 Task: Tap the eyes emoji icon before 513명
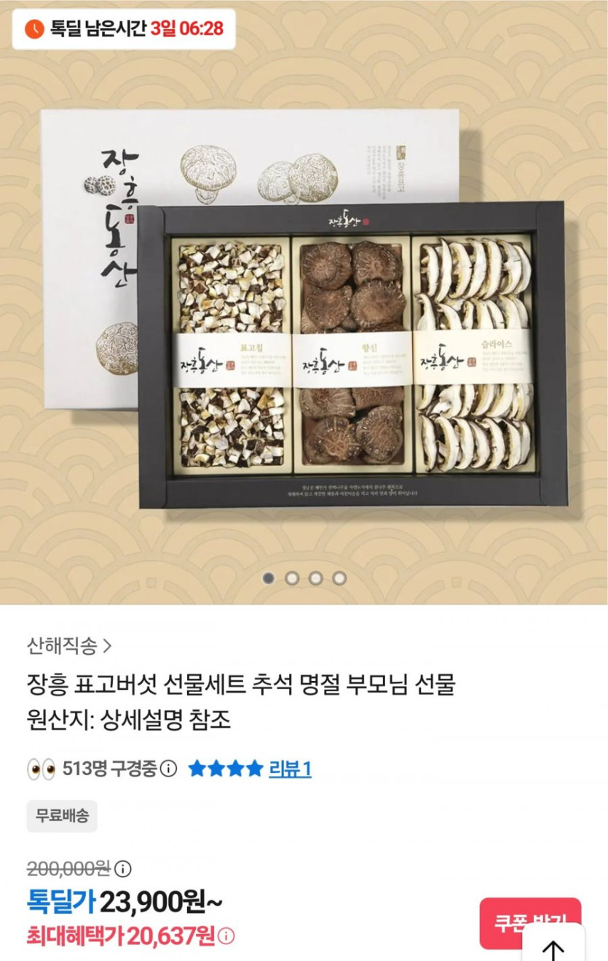coord(41,769)
